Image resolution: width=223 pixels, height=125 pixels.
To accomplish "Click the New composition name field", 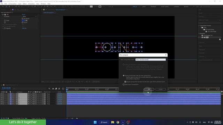I will (151, 60).
